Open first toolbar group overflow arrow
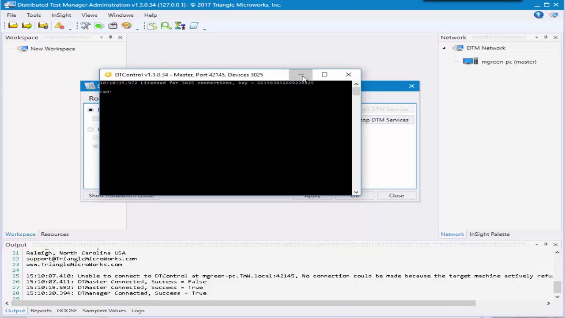 [x=70, y=28]
